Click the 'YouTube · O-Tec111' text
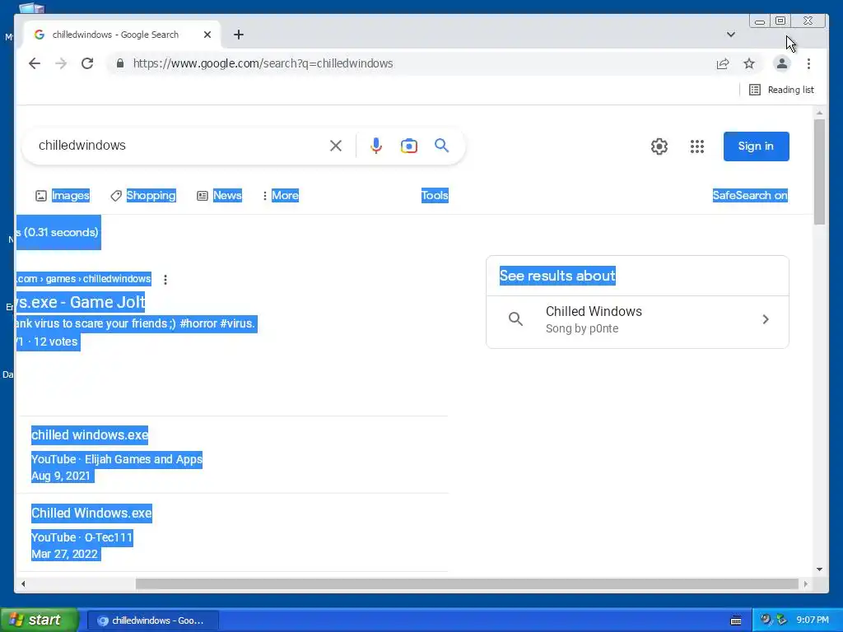This screenshot has width=843, height=632. (82, 537)
